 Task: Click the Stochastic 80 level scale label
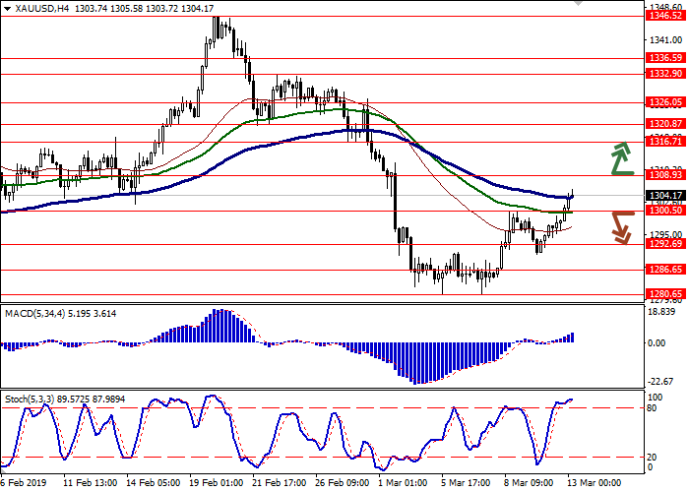point(650,407)
